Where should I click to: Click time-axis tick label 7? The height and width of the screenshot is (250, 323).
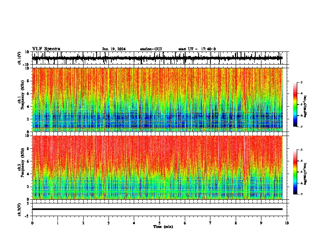[210, 223]
